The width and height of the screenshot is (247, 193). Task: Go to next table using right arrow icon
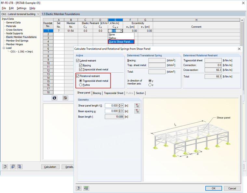pyautogui.click(x=20, y=167)
